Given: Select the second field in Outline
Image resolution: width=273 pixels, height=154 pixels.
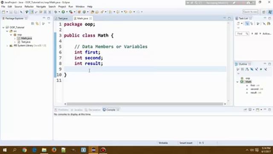Looking at the screenshot, I should click(254, 89).
